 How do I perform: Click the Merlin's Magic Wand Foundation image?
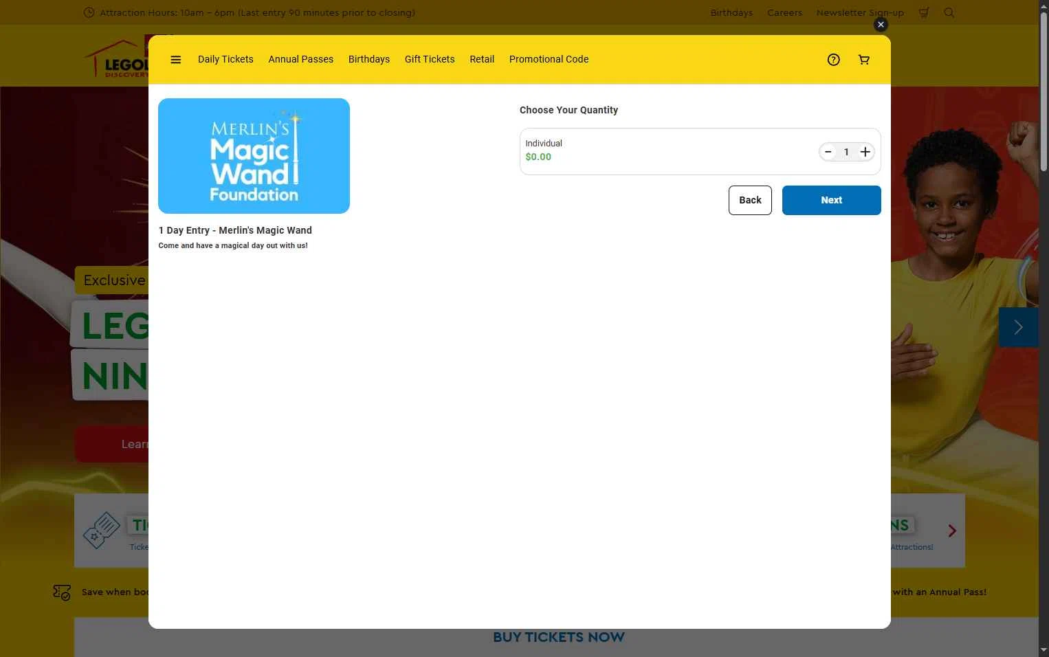point(254,156)
